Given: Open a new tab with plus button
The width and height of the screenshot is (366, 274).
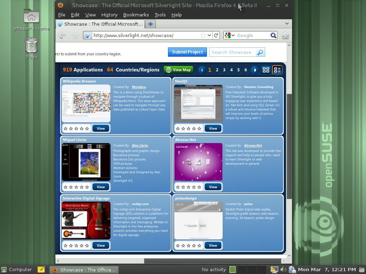Looking at the screenshot, I should (x=150, y=24).
